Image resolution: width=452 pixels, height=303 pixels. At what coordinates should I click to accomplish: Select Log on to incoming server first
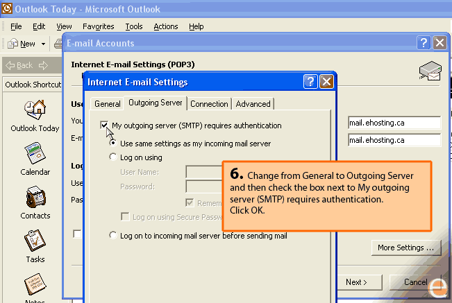114,236
